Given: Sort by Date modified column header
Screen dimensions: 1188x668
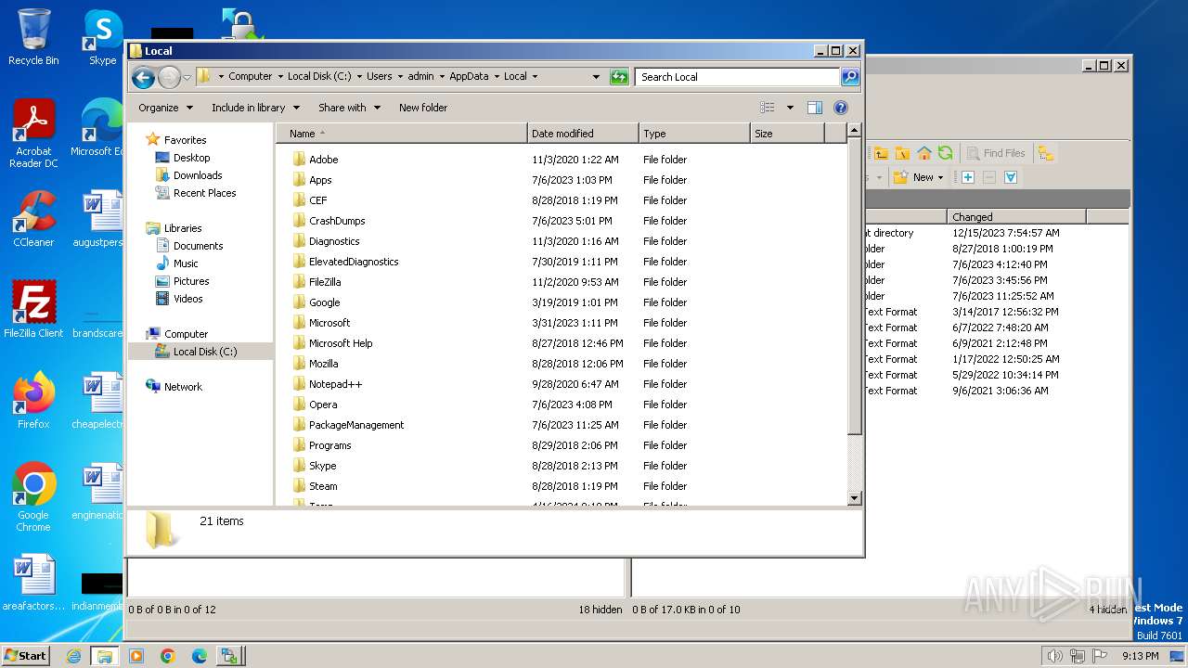Looking at the screenshot, I should [583, 134].
